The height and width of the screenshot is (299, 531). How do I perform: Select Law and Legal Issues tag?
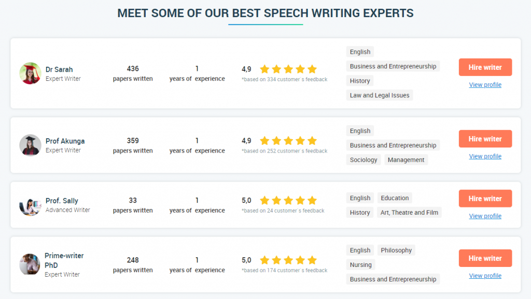379,95
